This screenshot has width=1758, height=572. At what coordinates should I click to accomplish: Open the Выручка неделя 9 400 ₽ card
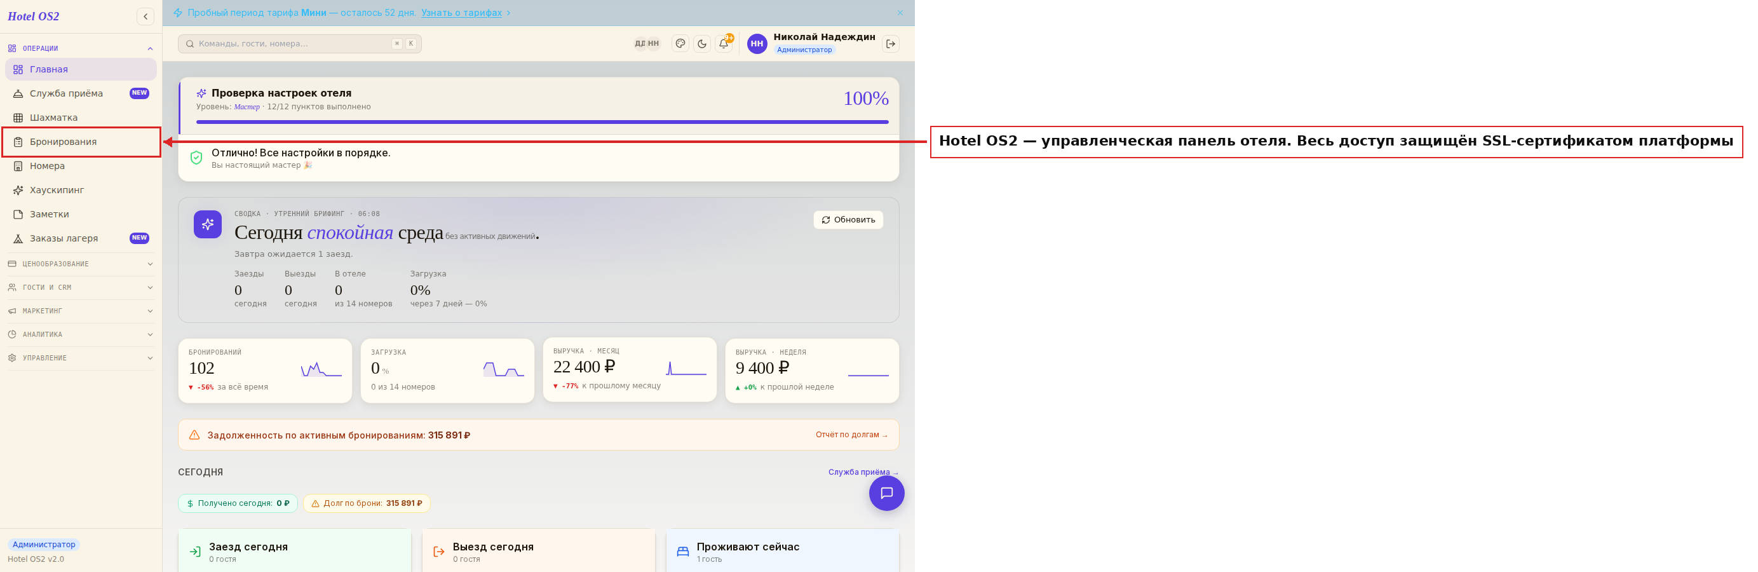click(x=811, y=371)
